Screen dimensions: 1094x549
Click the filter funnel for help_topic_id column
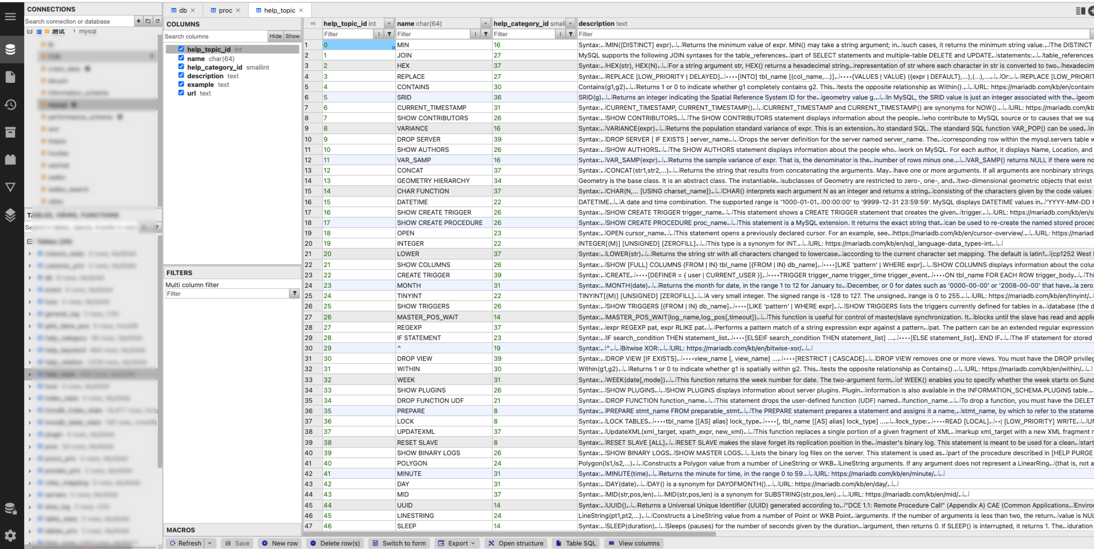click(x=390, y=34)
